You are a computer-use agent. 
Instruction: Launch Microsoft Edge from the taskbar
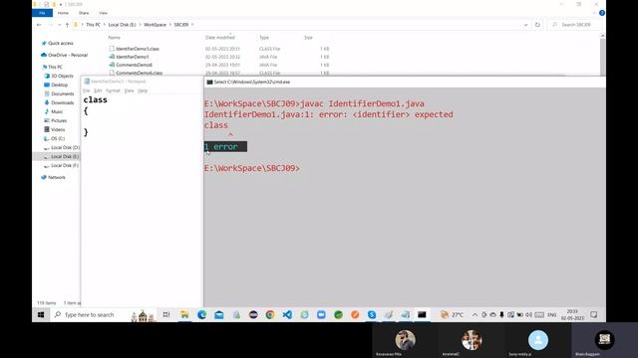[x=201, y=314]
